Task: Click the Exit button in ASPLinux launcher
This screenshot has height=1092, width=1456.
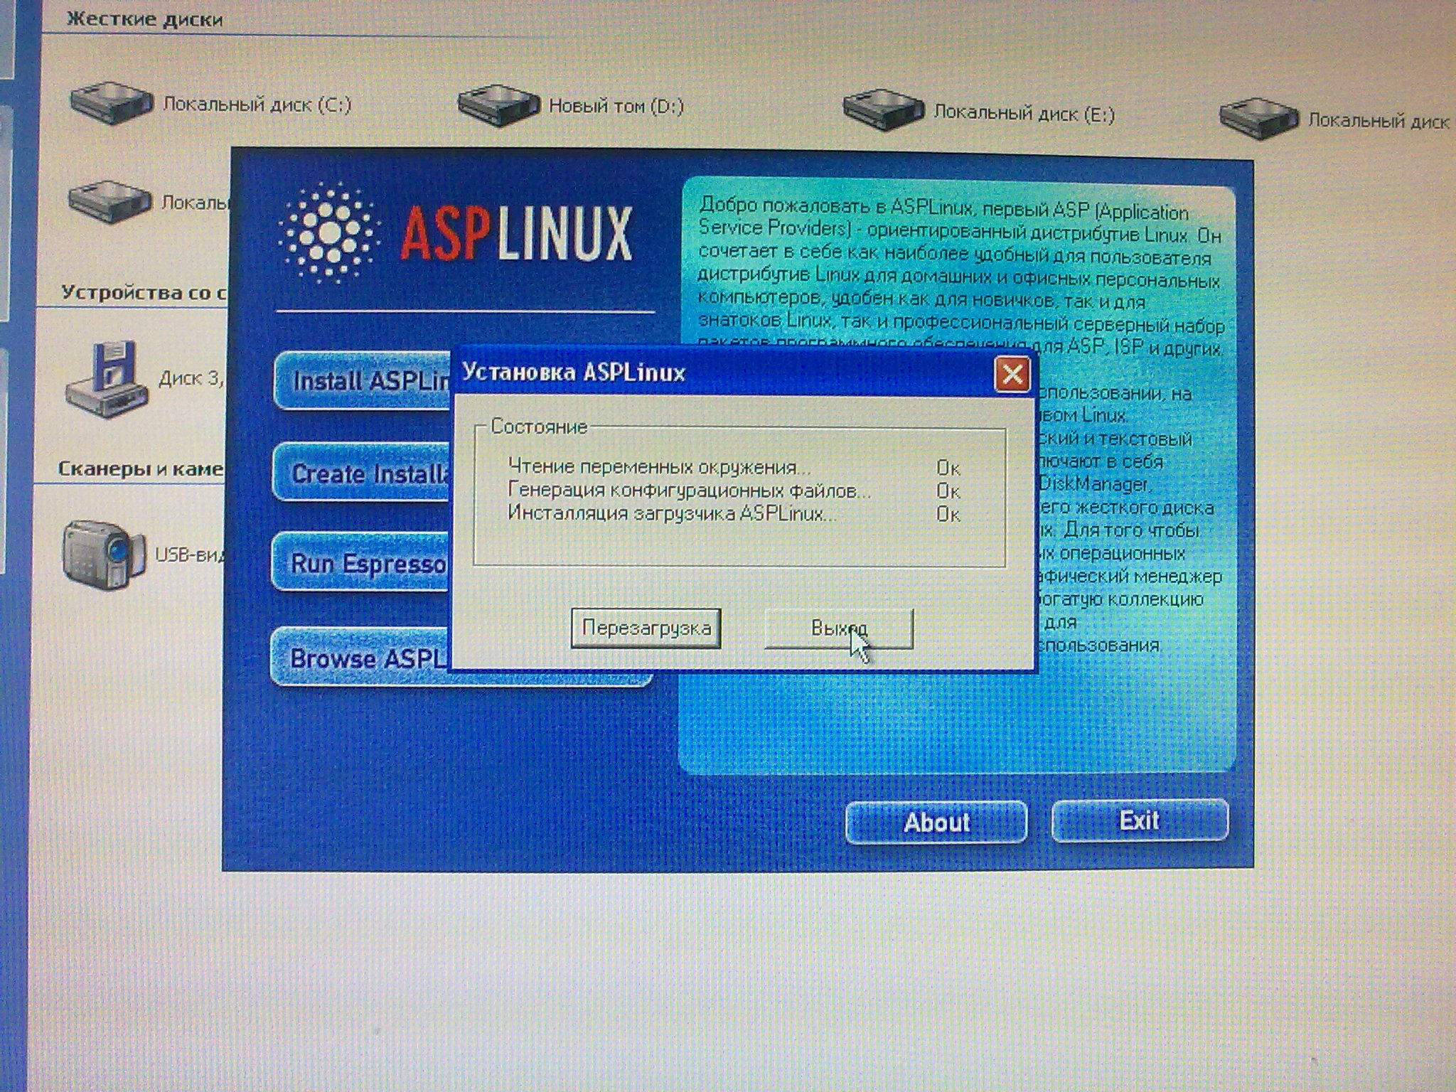Action: (x=1139, y=820)
